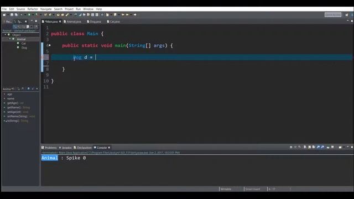Open the Window menu
The image size is (354, 199).
point(88,9)
